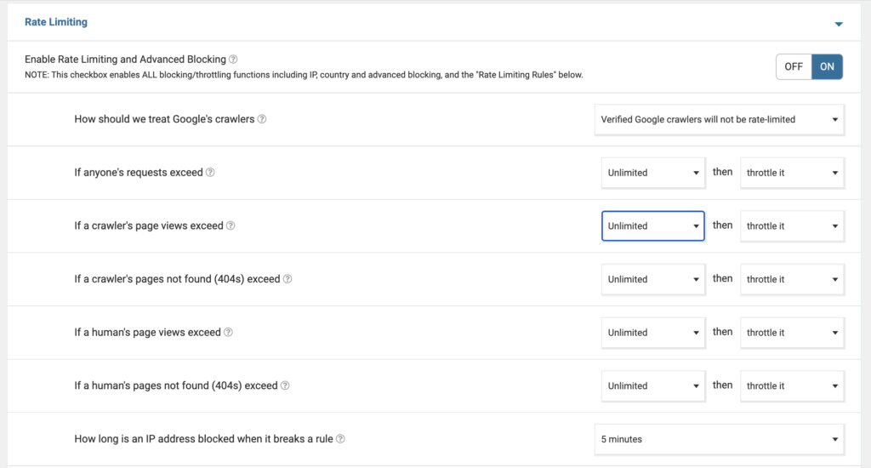Open the Google crawlers treatment dropdown

point(719,120)
